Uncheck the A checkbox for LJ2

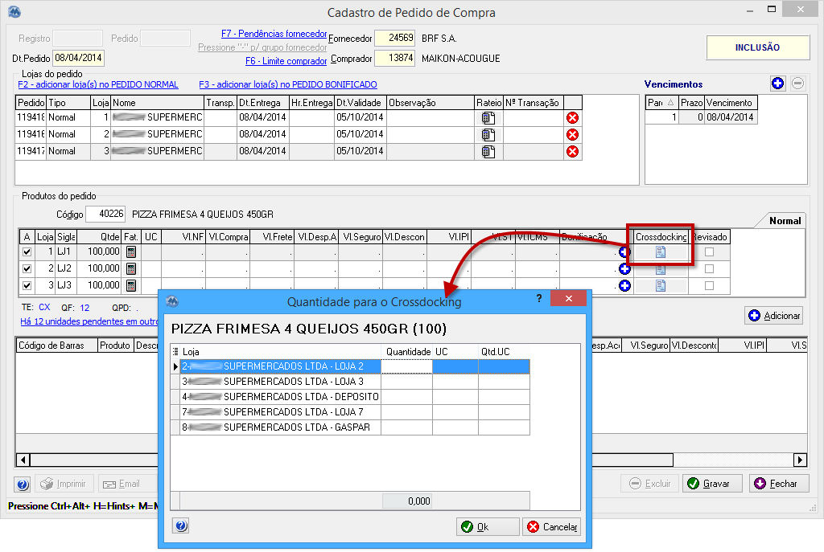27,268
